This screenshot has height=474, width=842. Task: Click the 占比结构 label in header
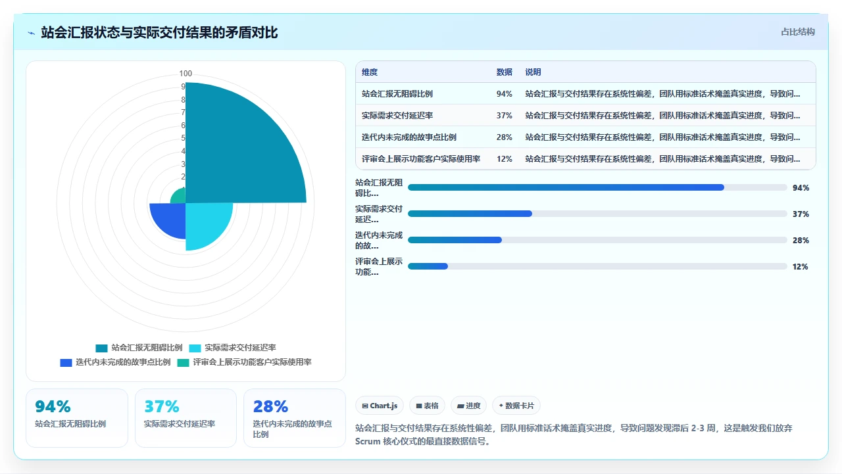pos(798,32)
